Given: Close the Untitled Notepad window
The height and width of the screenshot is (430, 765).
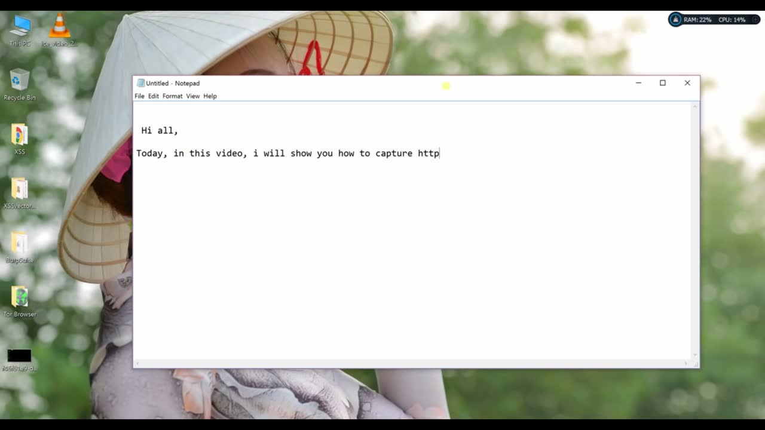Looking at the screenshot, I should 687,83.
